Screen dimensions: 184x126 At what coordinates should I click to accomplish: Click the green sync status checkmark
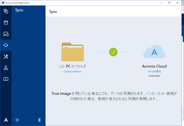[113, 52]
